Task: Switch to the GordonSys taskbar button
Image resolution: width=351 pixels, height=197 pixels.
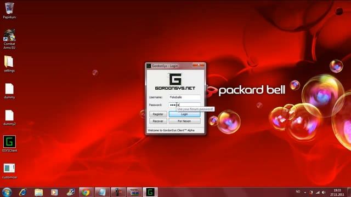Action: [150, 192]
